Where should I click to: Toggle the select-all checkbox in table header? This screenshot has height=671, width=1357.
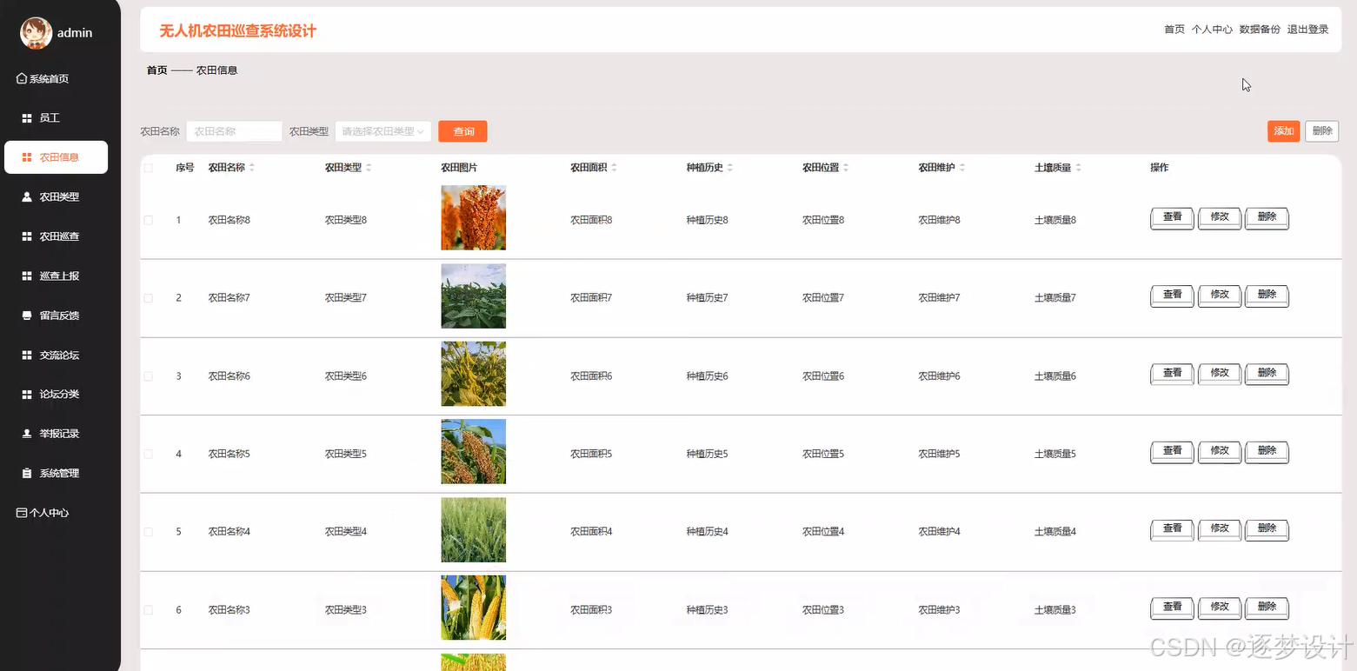click(x=149, y=168)
